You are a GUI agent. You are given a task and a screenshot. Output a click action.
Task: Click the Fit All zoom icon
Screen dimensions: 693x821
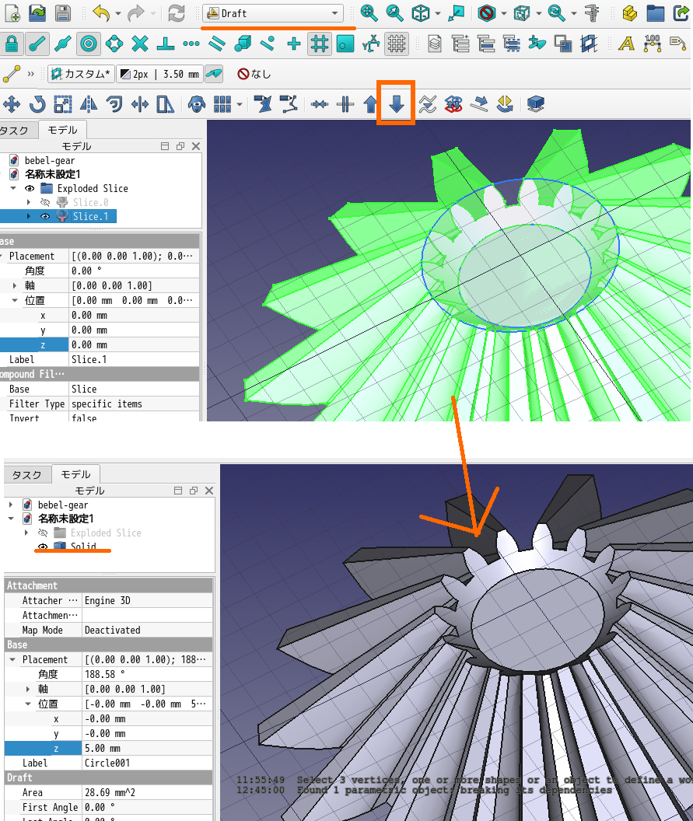click(369, 13)
